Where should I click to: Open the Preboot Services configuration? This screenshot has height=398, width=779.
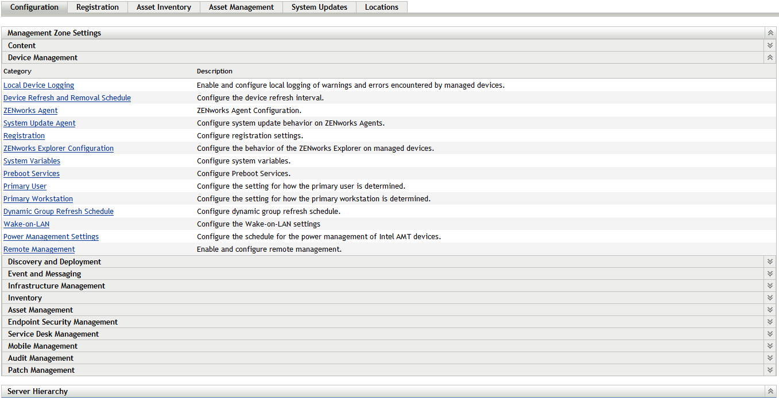(32, 173)
